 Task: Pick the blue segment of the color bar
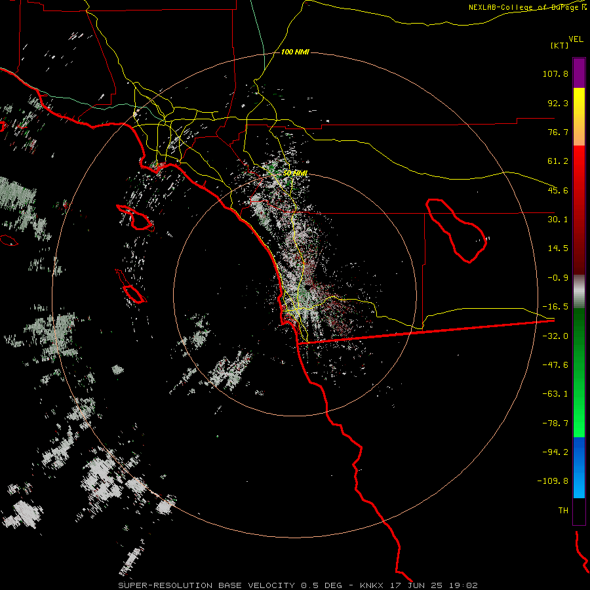point(579,467)
